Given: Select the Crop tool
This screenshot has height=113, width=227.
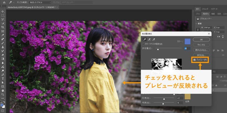Looking at the screenshot, I should point(3,27).
